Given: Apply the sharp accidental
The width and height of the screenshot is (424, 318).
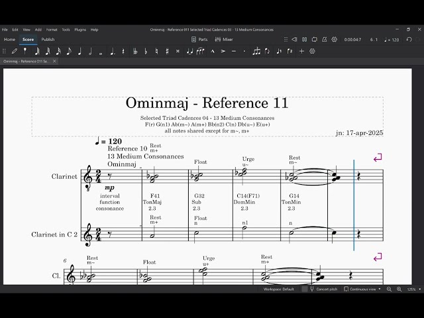Looking at the screenshot, I should pyautogui.click(x=167, y=51).
